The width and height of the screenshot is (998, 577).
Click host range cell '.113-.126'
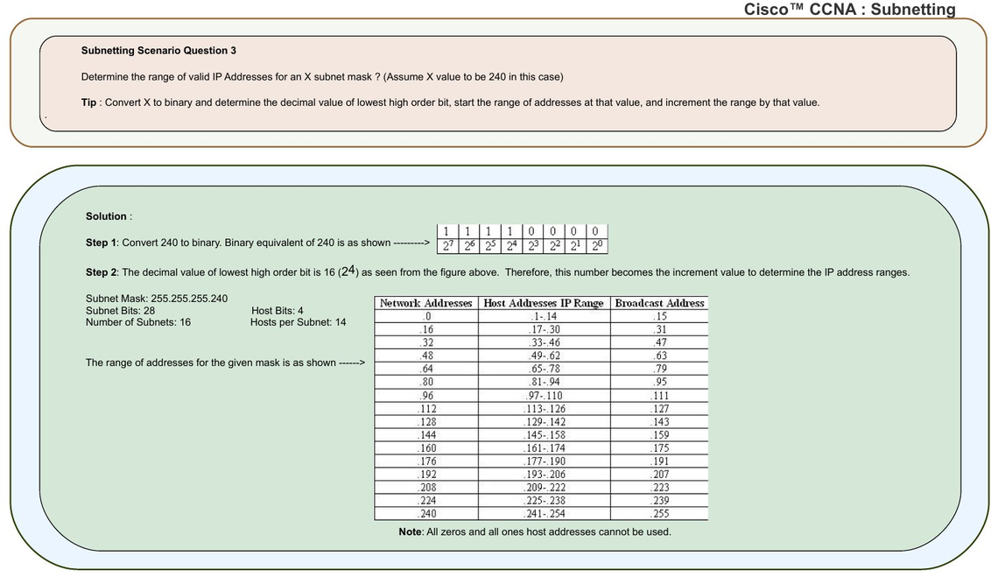point(545,409)
